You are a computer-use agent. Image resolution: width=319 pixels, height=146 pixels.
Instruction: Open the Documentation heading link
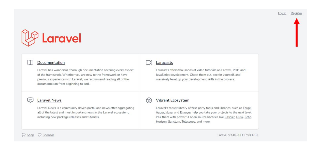point(51,63)
